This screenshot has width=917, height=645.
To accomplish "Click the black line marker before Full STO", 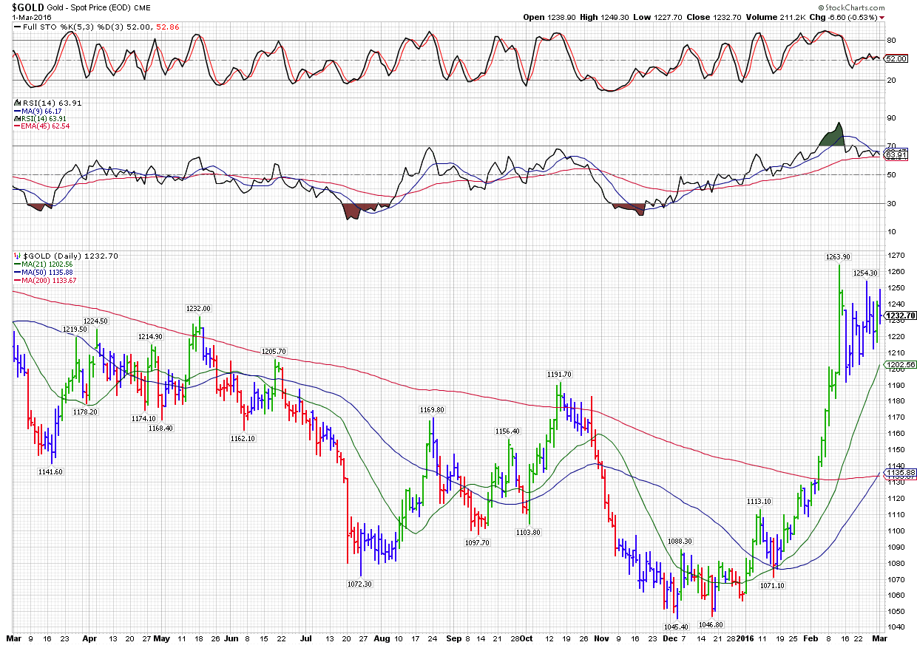I will [x=16, y=27].
